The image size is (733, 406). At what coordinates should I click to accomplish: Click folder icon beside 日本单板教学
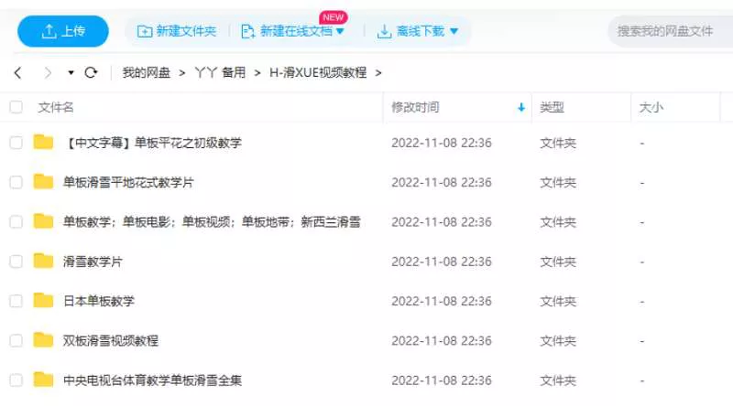click(43, 301)
